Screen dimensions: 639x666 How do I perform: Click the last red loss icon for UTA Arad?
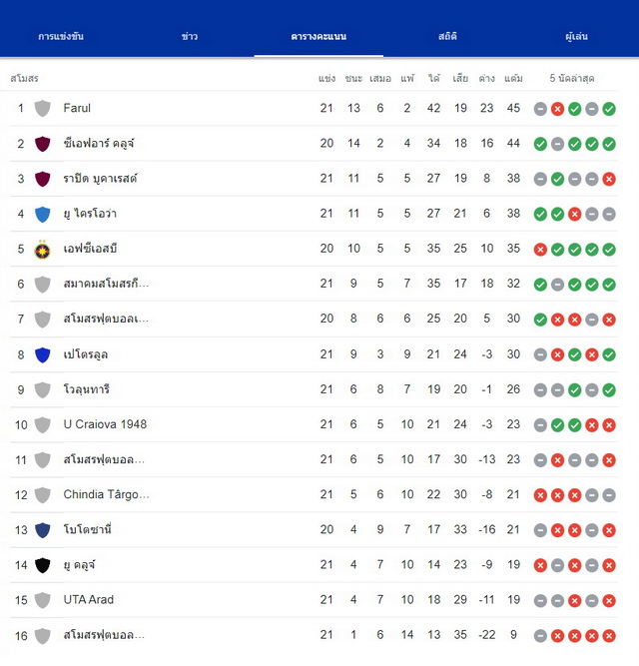609,600
